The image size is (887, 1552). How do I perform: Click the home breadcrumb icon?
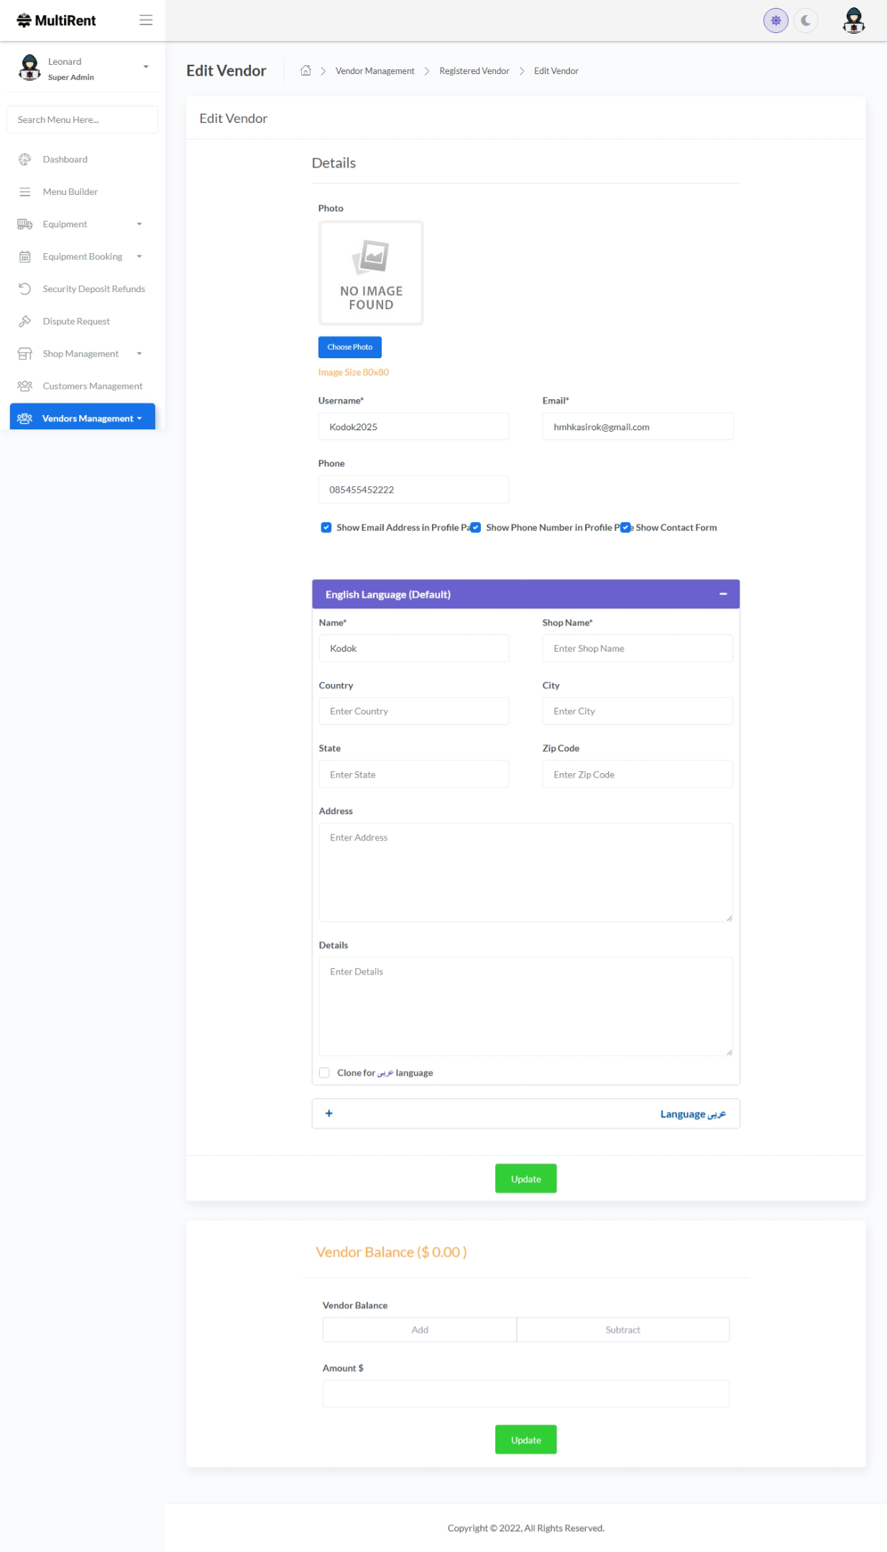tap(305, 70)
